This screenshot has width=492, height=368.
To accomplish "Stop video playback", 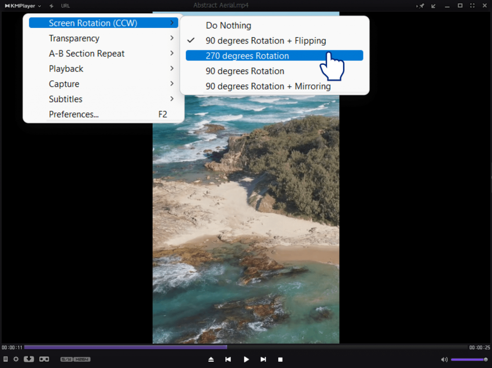I will tap(280, 359).
